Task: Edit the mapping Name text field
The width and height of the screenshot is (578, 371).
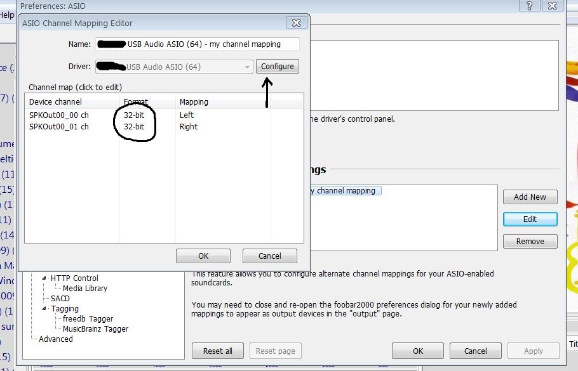Action: [x=197, y=44]
